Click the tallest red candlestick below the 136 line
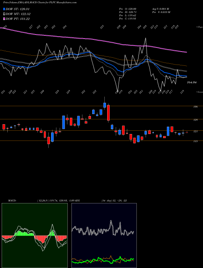The height and width of the screenshot is (268, 203). (108, 113)
